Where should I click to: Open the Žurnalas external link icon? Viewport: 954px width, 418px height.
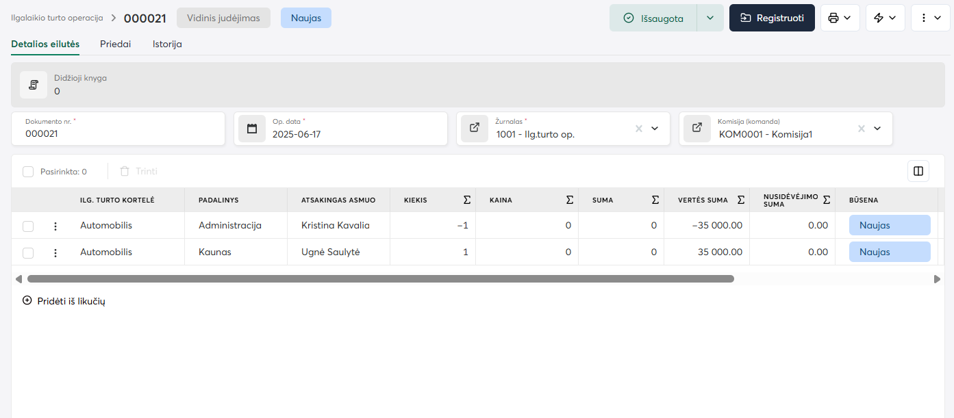point(475,129)
